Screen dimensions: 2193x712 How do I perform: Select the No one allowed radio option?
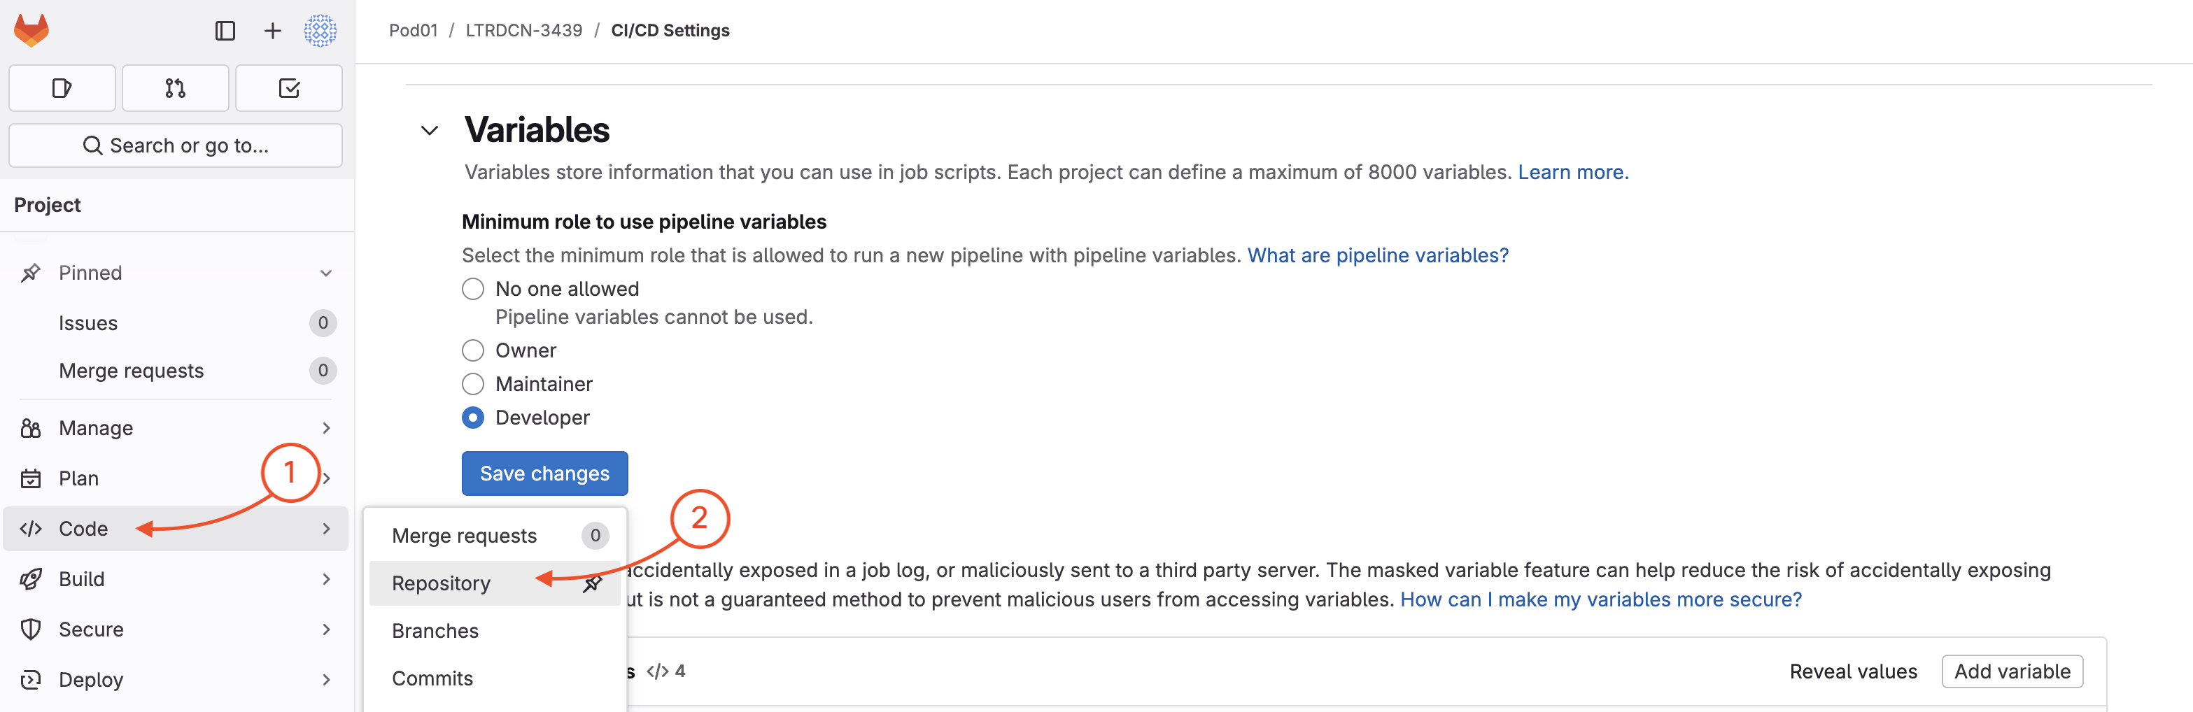pos(472,290)
